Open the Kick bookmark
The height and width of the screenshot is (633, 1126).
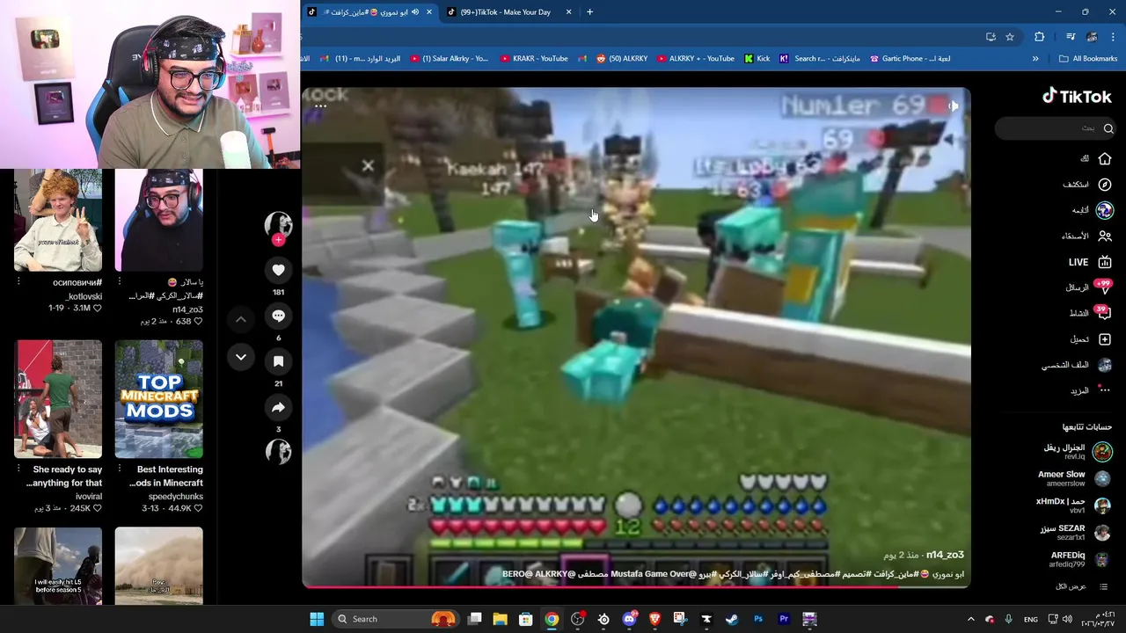point(757,59)
